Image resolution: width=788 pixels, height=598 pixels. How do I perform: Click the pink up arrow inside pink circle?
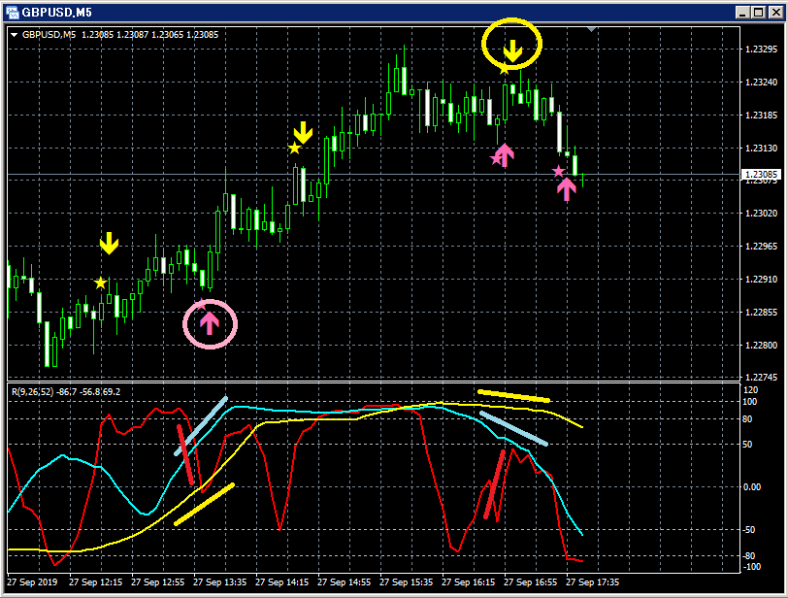coord(210,322)
